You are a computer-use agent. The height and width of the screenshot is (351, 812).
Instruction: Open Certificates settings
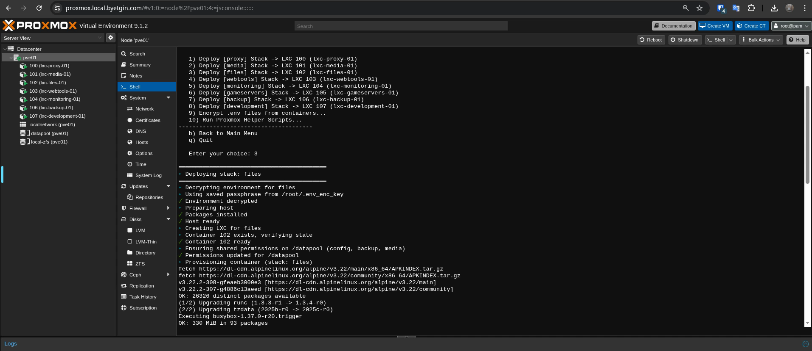point(148,120)
